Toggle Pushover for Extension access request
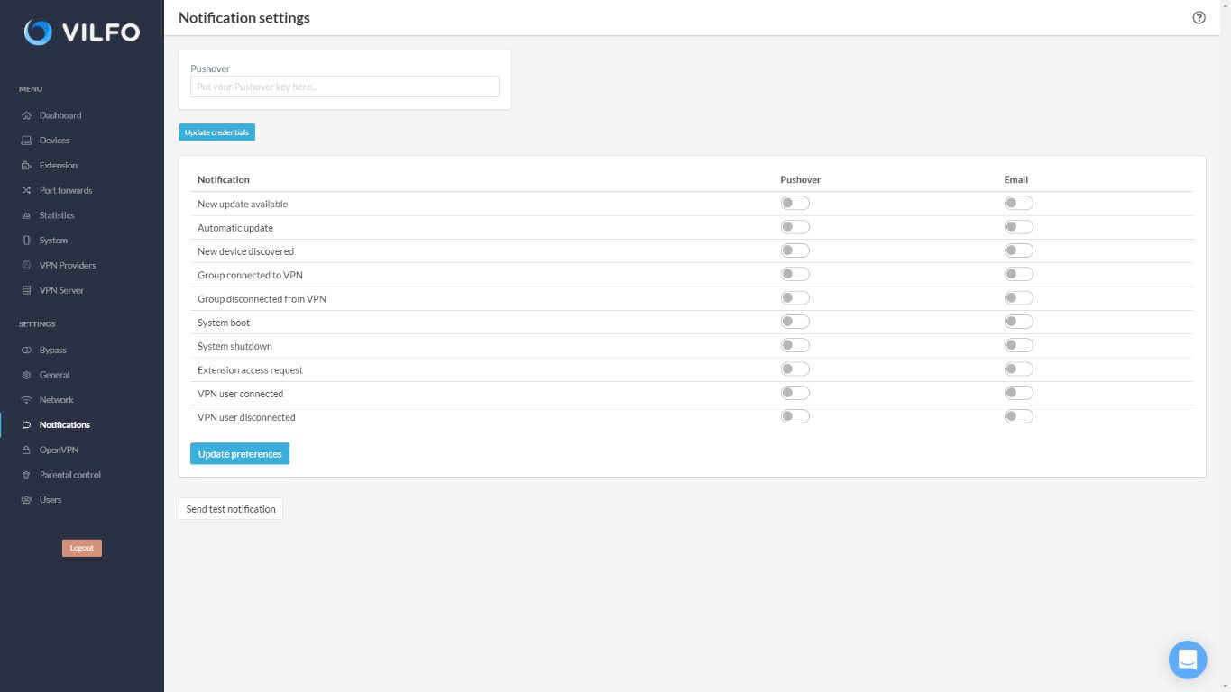This screenshot has height=692, width=1231. point(795,369)
